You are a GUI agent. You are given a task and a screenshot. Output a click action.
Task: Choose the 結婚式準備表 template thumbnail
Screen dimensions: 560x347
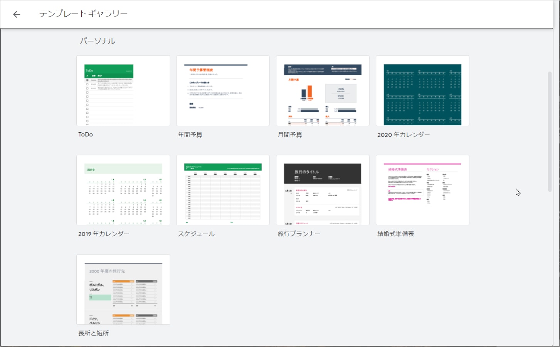pyautogui.click(x=422, y=190)
